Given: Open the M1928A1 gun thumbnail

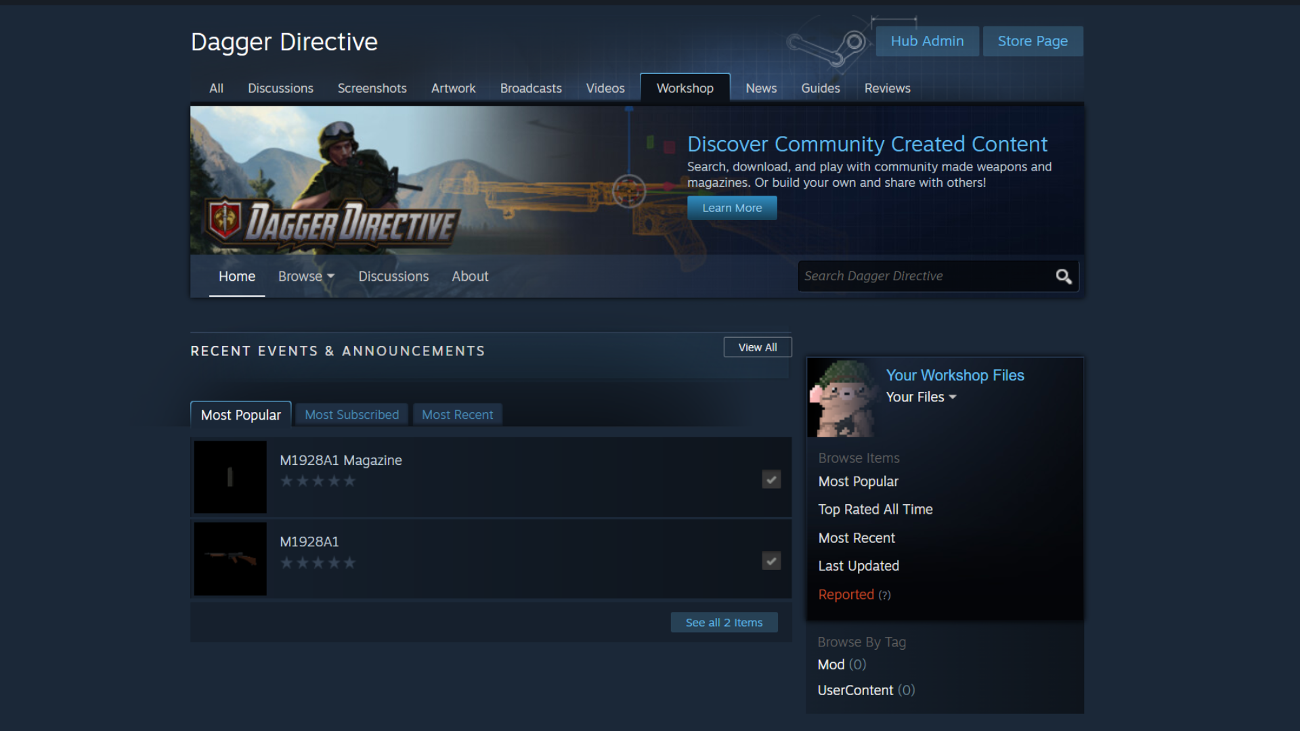Looking at the screenshot, I should pos(230,559).
